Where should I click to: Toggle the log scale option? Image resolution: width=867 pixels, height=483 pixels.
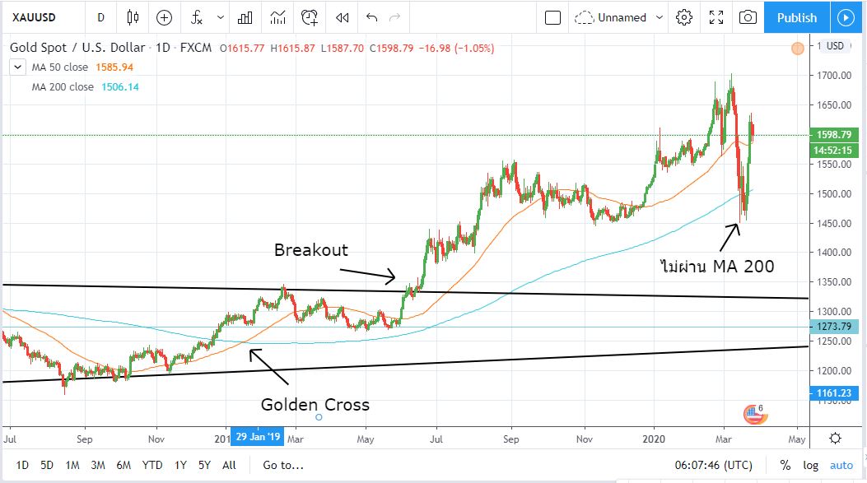coord(809,466)
